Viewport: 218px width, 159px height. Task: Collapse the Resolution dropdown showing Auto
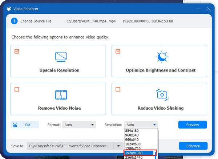pyautogui.click(x=141, y=125)
